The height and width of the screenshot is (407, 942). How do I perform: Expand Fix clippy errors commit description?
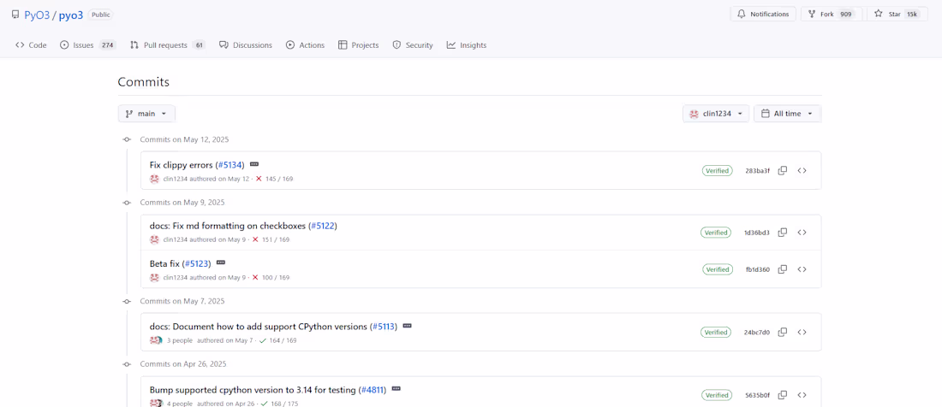(x=254, y=164)
